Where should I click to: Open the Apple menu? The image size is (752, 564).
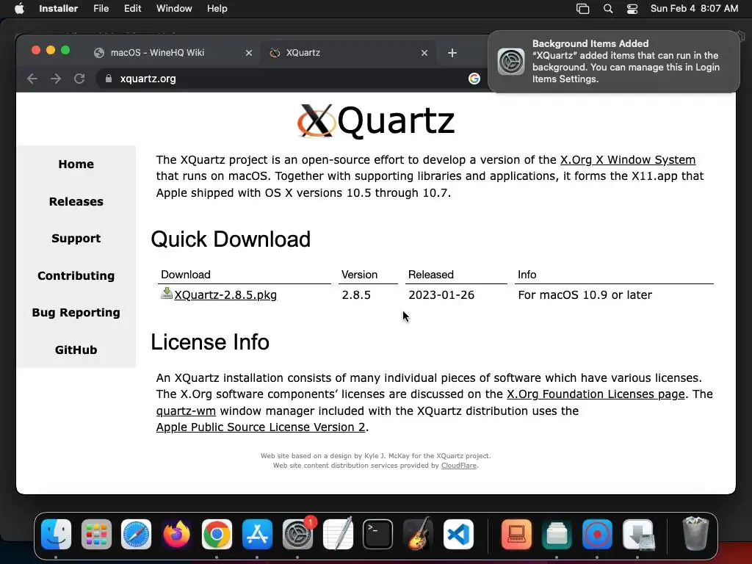[19, 8]
